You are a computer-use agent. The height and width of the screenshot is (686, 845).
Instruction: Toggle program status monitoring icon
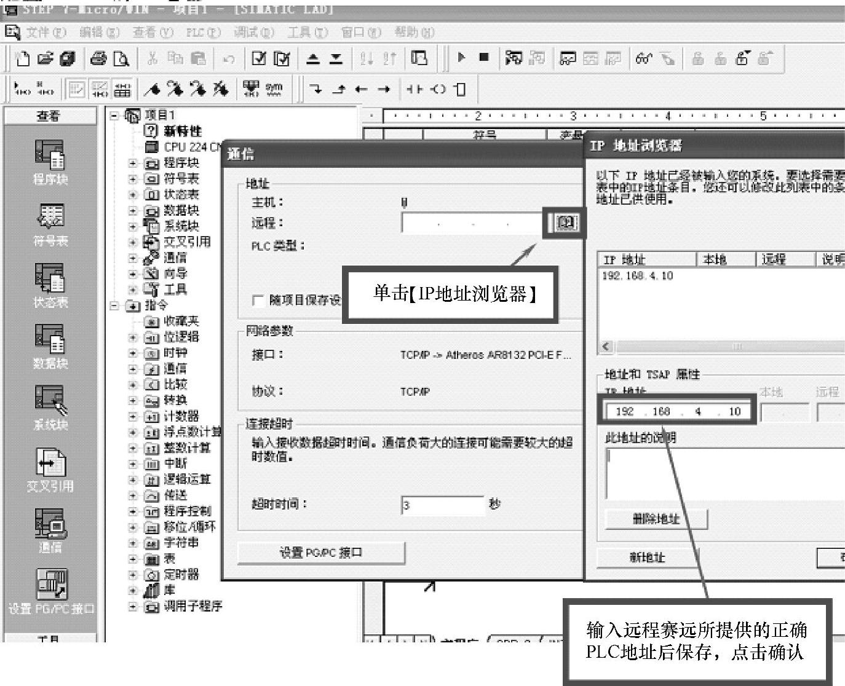click(x=514, y=58)
